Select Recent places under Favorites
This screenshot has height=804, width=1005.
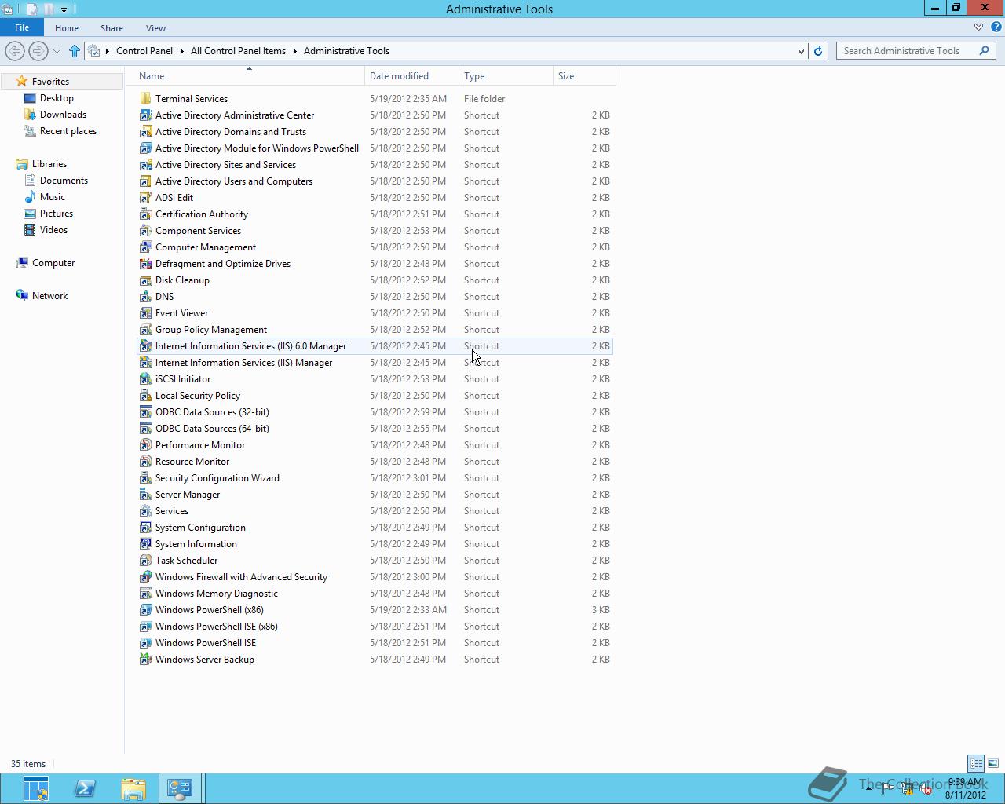[x=68, y=131]
